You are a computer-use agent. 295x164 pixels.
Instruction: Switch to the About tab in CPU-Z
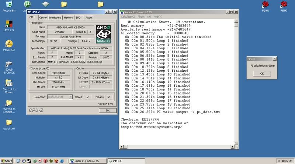click(x=89, y=17)
